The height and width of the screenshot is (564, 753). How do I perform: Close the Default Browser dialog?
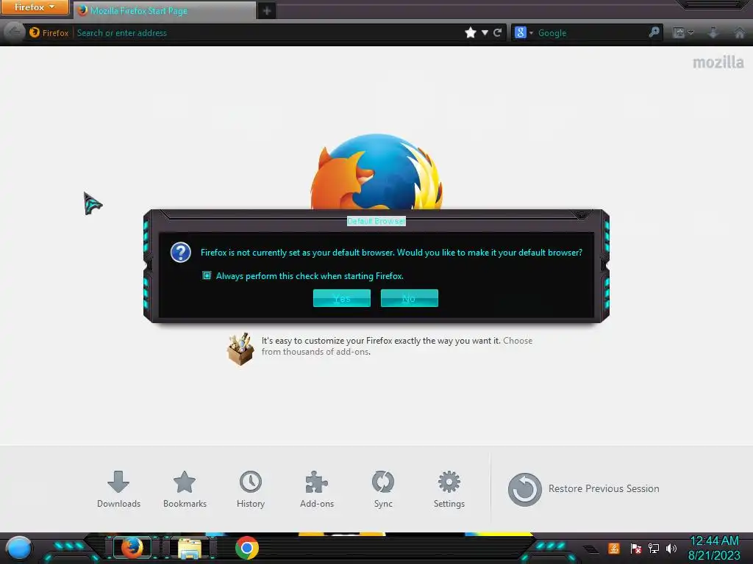click(x=582, y=214)
